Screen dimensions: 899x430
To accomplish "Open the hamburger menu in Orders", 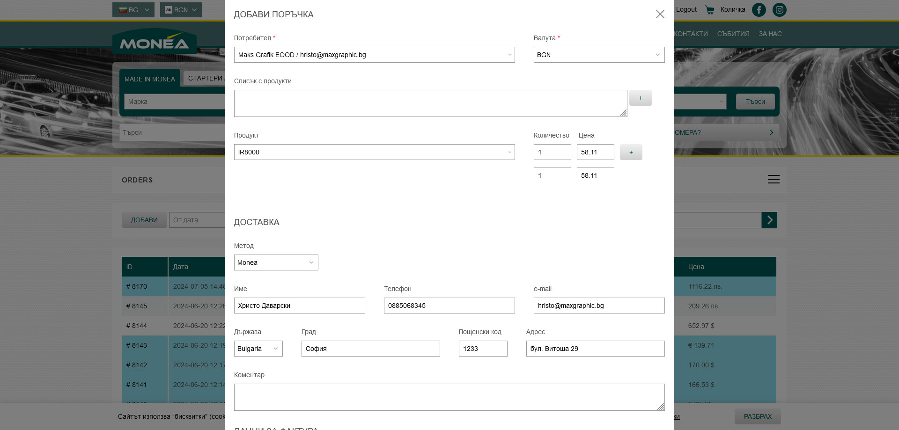I will click(x=773, y=179).
